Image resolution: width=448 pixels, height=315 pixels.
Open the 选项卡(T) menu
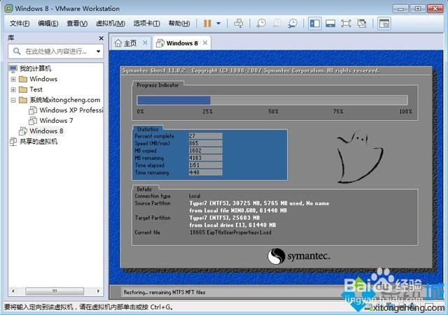click(146, 23)
